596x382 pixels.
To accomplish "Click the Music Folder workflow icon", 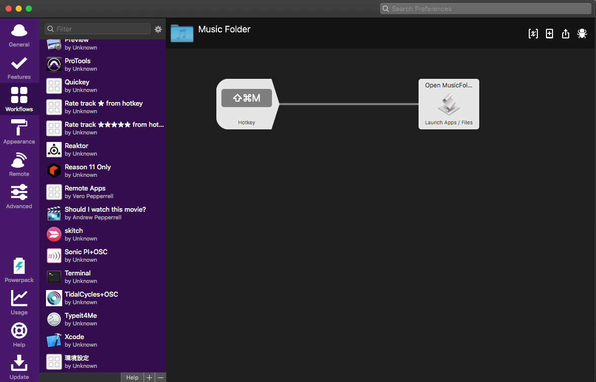I will pyautogui.click(x=182, y=33).
